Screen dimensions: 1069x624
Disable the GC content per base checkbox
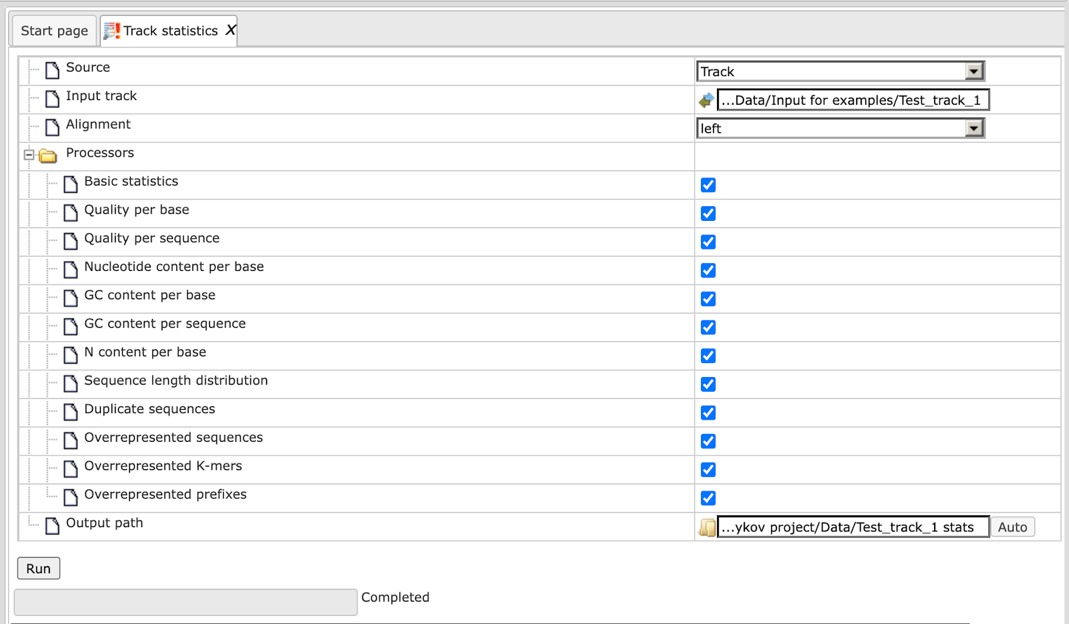click(x=708, y=299)
